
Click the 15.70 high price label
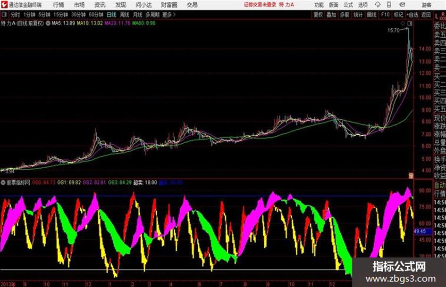pos(394,31)
